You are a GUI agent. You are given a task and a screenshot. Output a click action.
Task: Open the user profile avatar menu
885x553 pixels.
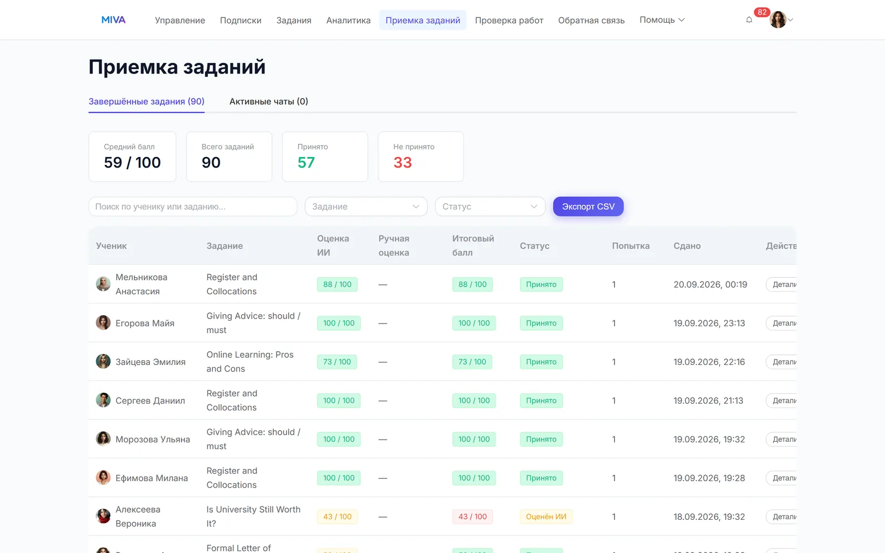[778, 20]
